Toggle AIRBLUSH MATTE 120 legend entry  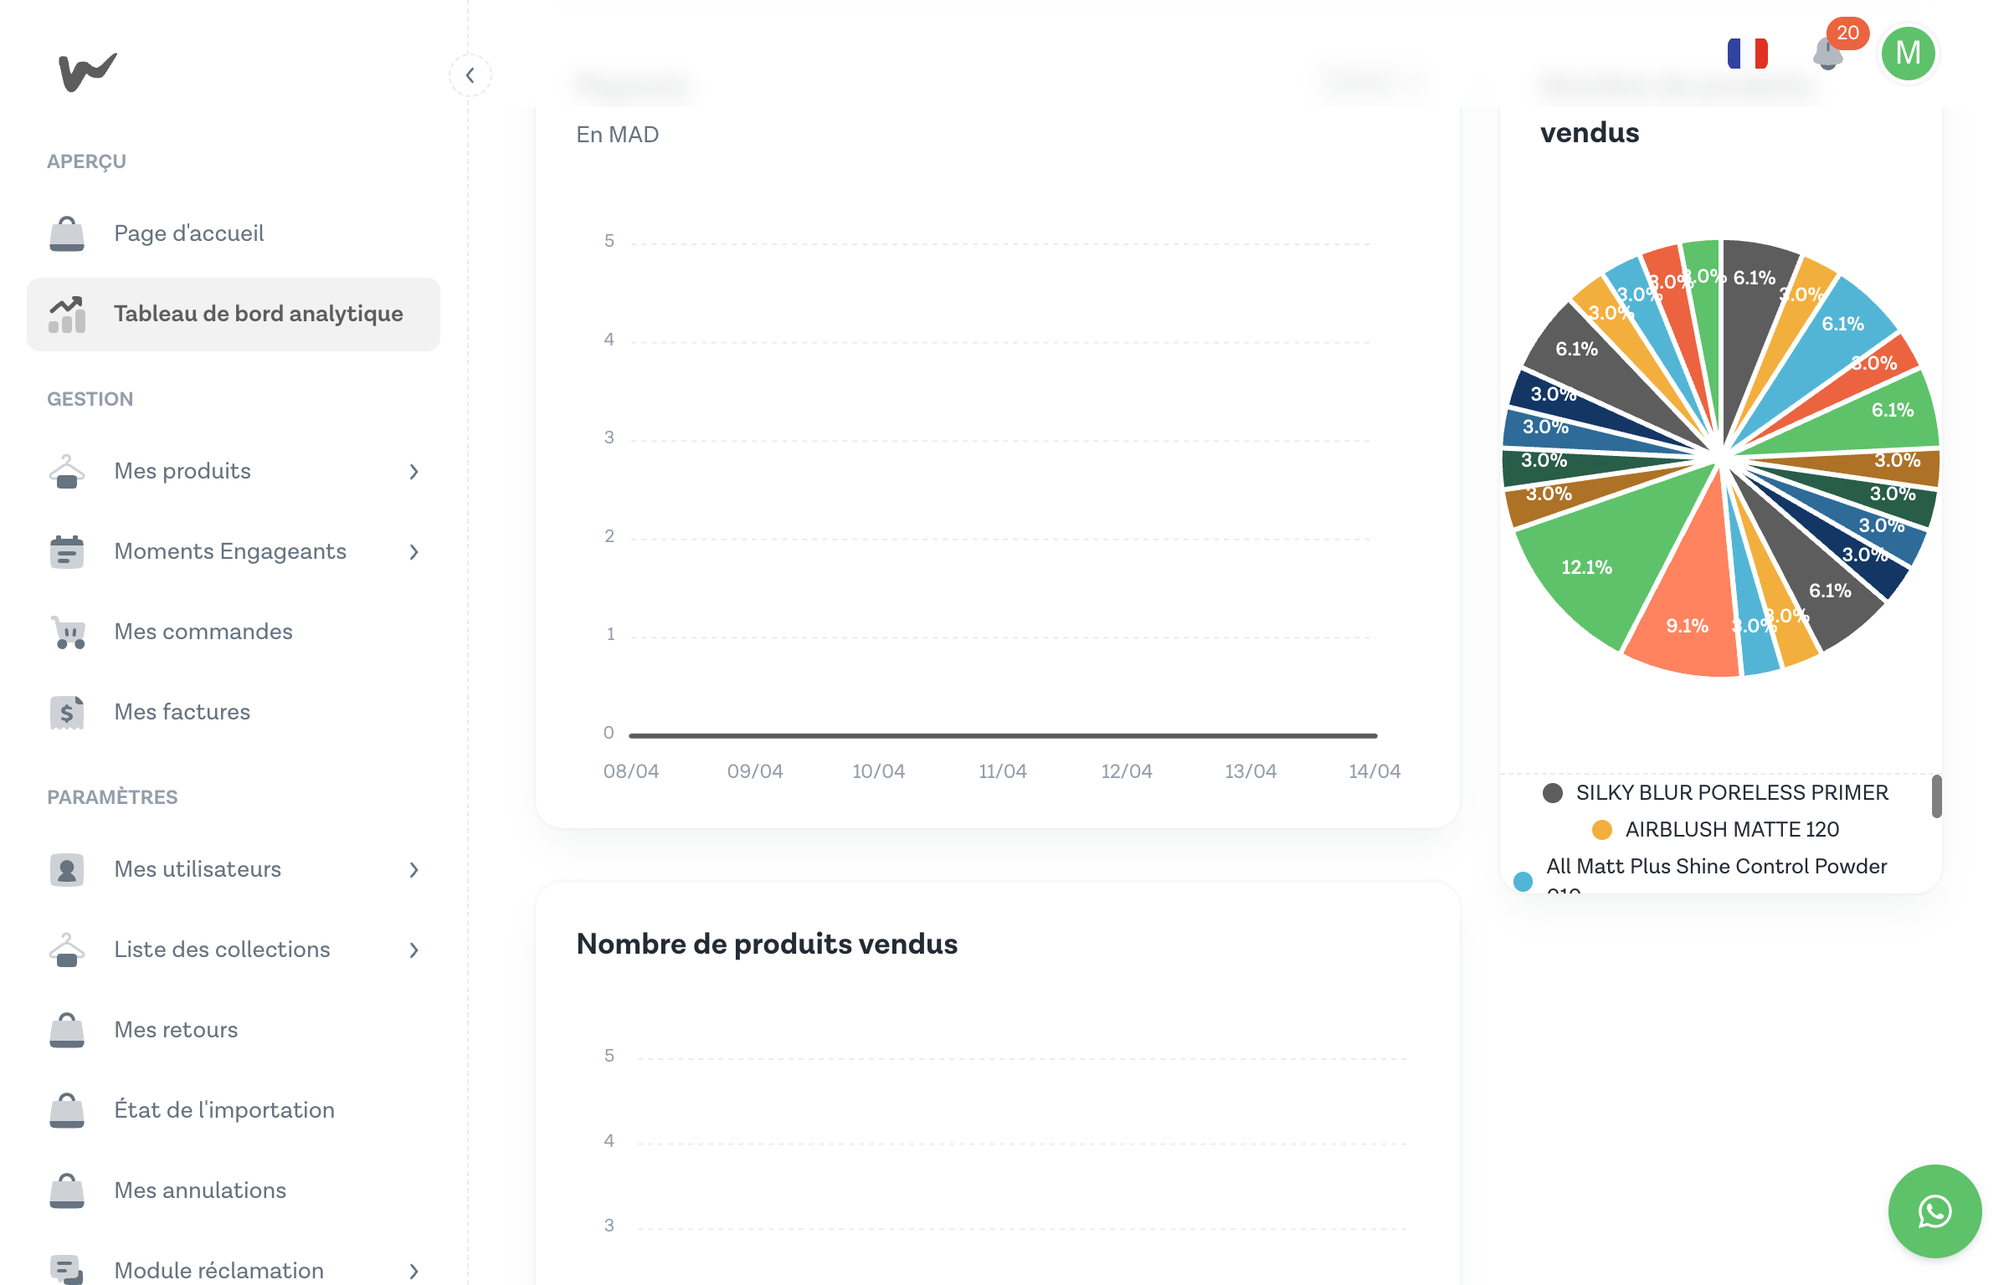(1731, 829)
